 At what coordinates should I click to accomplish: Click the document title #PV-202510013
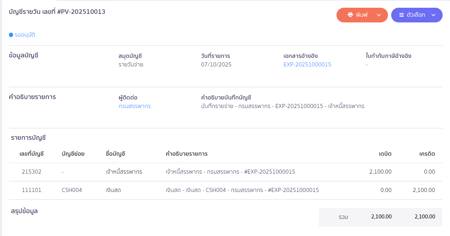click(x=57, y=12)
